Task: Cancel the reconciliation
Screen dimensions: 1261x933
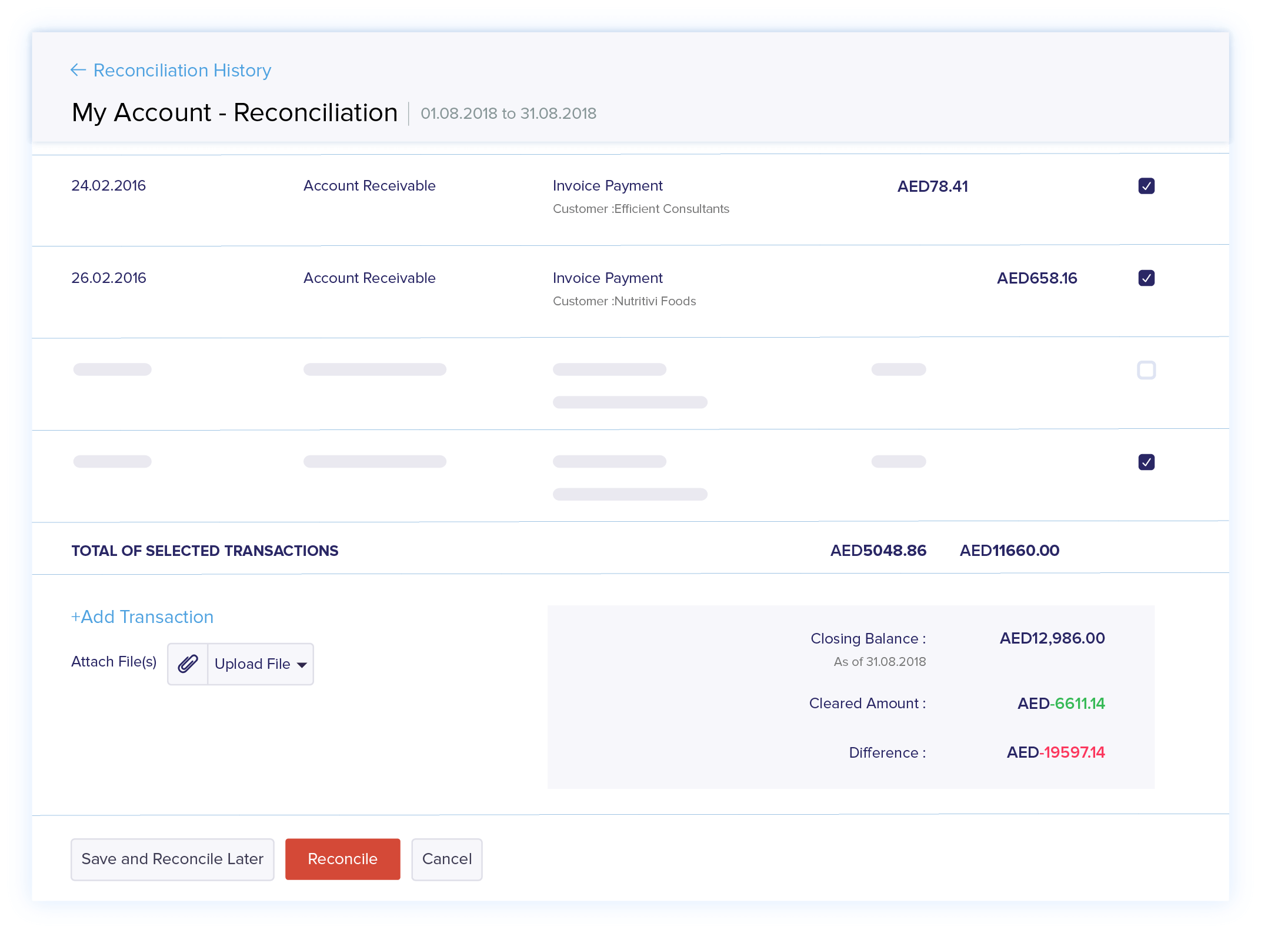Action: (x=446, y=859)
